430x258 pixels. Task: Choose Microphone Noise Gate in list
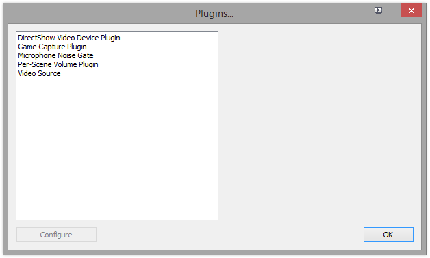point(55,55)
